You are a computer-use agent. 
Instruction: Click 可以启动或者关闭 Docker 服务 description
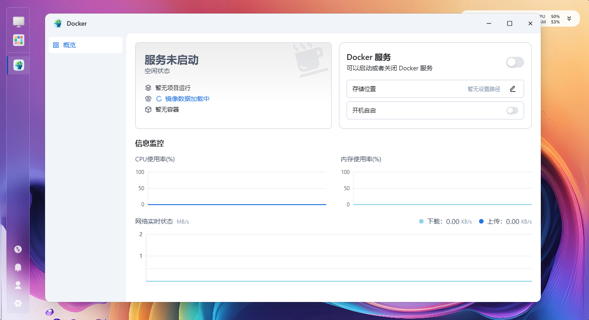point(389,69)
